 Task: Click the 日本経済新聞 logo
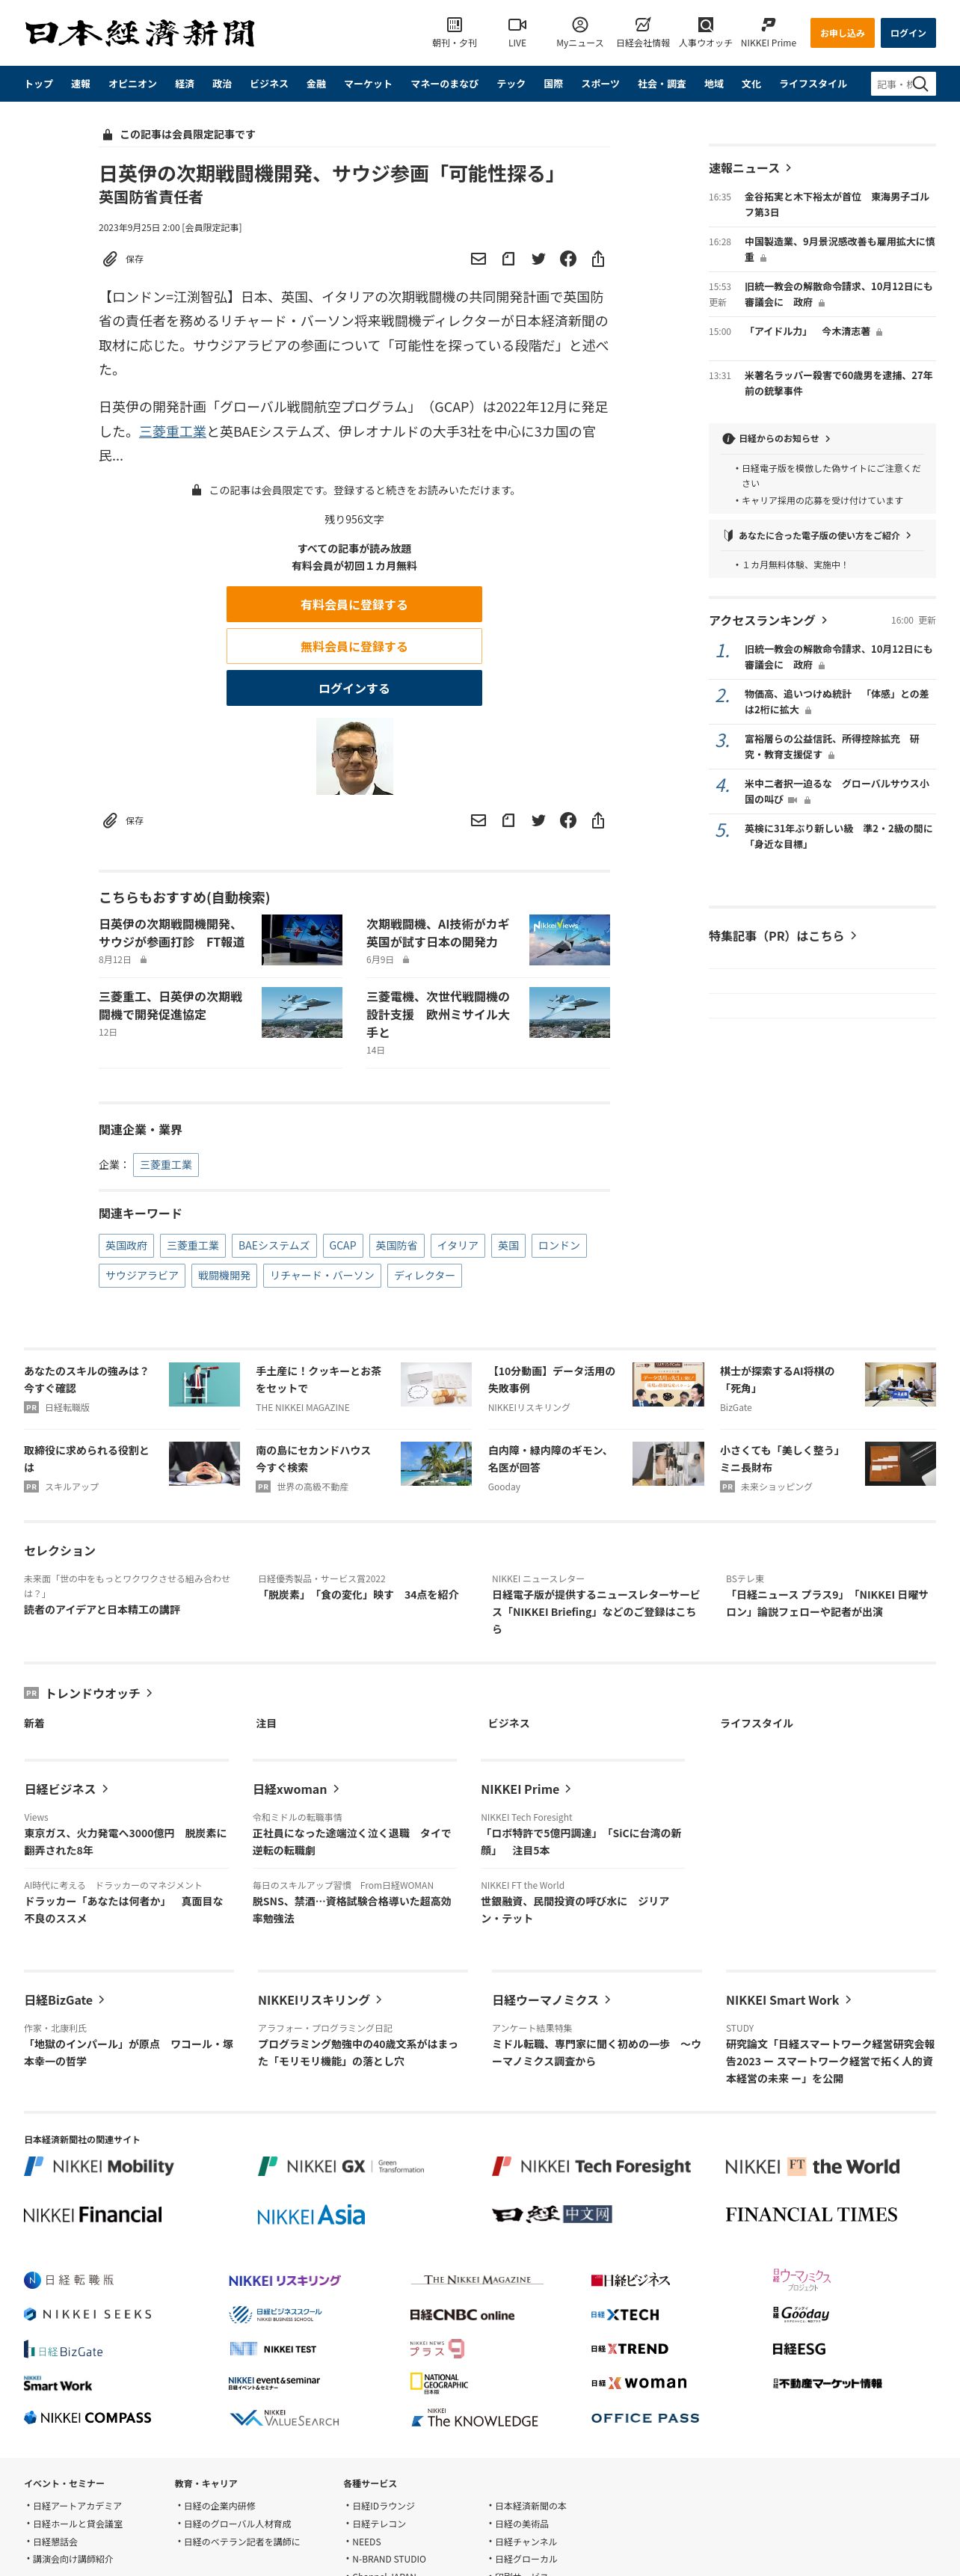pyautogui.click(x=140, y=33)
